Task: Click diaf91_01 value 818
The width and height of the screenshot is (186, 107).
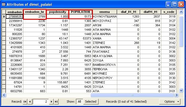Action: click(150, 21)
